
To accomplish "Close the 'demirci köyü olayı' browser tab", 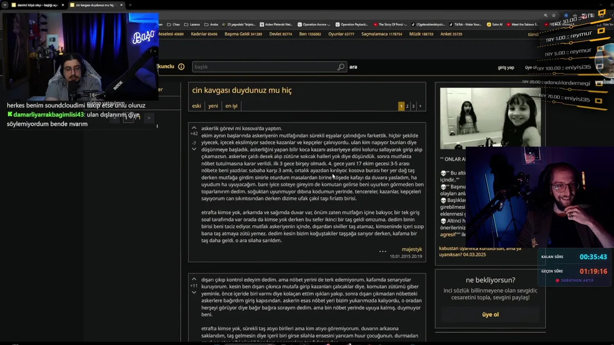I will pos(62,5).
